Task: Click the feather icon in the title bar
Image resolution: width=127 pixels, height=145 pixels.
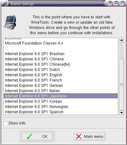Action: pos(5,3)
